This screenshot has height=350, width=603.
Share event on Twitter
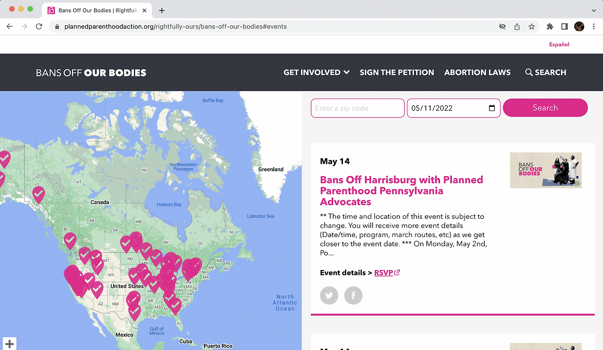pos(329,295)
